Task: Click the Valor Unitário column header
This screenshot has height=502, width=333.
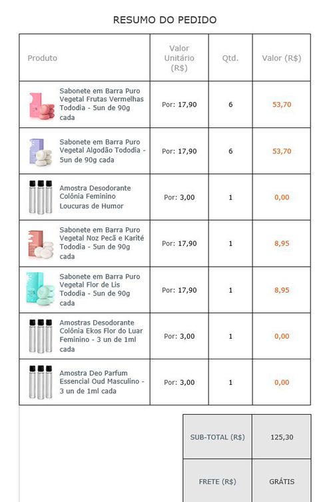Action: click(x=179, y=58)
